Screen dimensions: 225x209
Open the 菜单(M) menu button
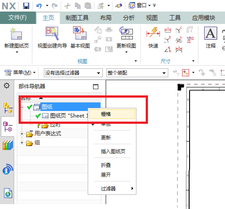tap(20, 73)
